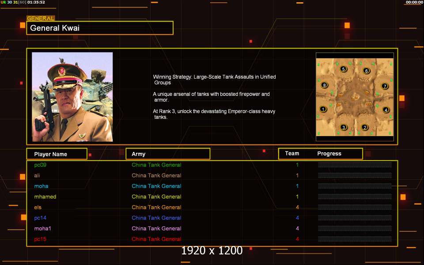The height and width of the screenshot is (265, 424).
Task: Click the UR 30 31[60] frame counter
Action: 13,2
